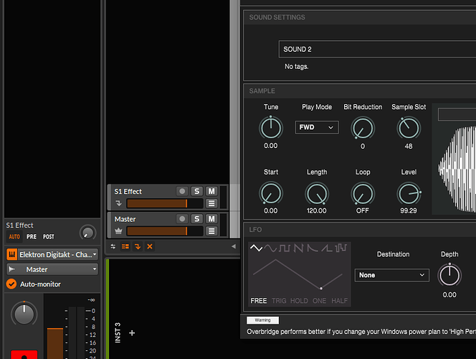Select FREE LFO trigger mode
The height and width of the screenshot is (359, 476).
[x=259, y=301]
